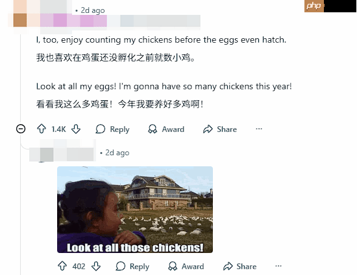This screenshot has height=275, width=357.
Task: Give Award to the GIF reply
Action: (x=186, y=266)
